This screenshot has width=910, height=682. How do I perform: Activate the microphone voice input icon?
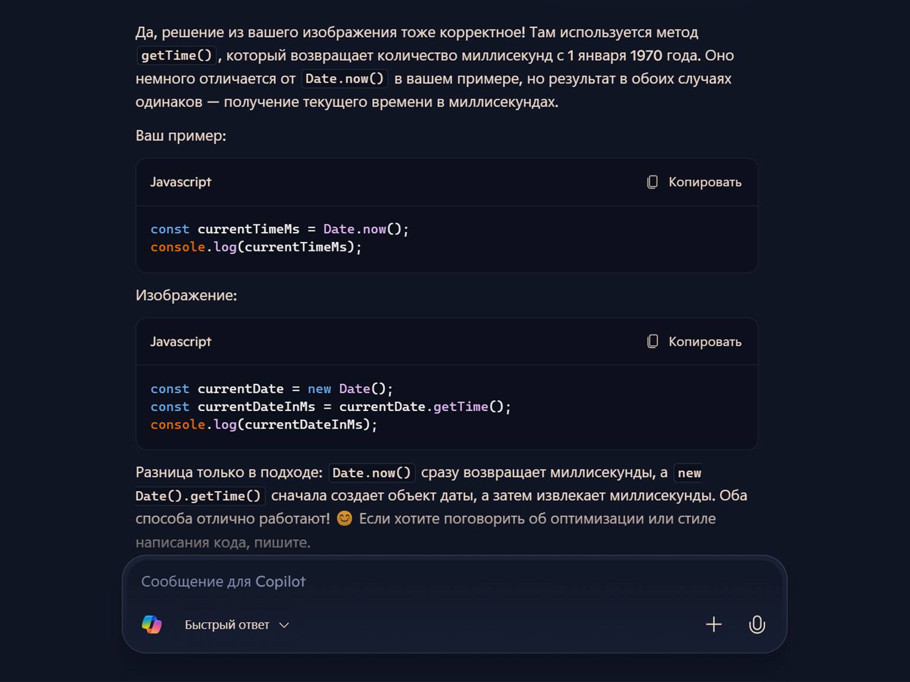click(757, 624)
